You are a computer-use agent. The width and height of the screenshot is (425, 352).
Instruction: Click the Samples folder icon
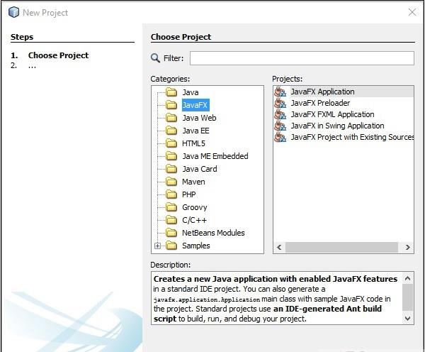coord(171,246)
